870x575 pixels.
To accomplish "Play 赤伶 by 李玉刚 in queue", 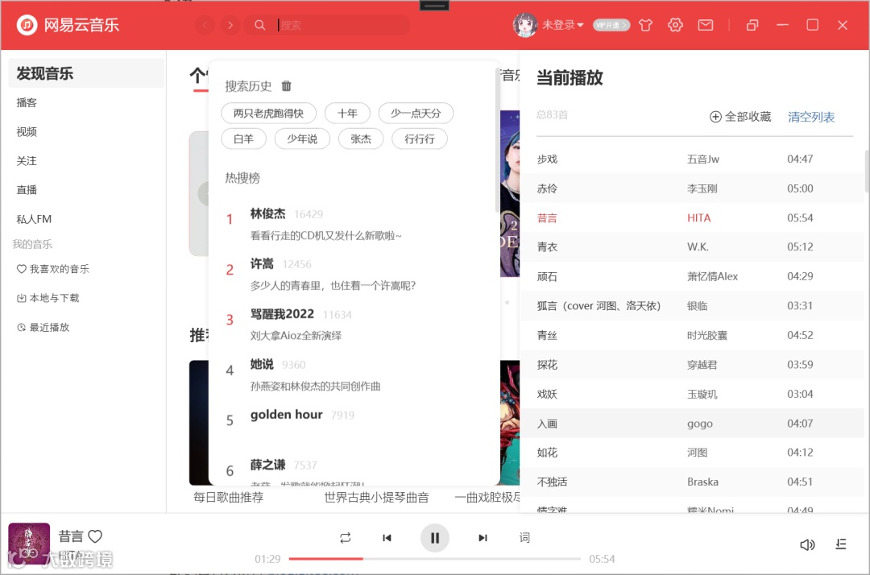I will [692, 188].
